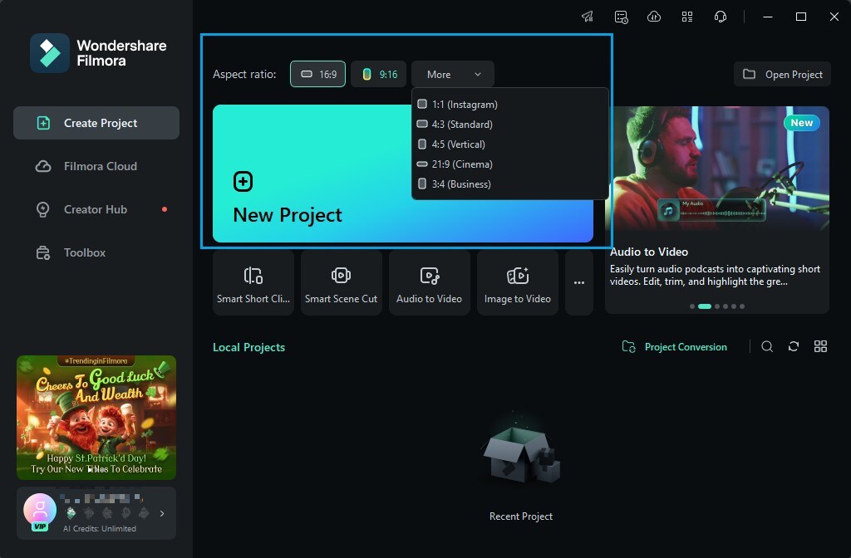851x558 pixels.
Task: Switch local projects to grid view
Action: pos(820,346)
